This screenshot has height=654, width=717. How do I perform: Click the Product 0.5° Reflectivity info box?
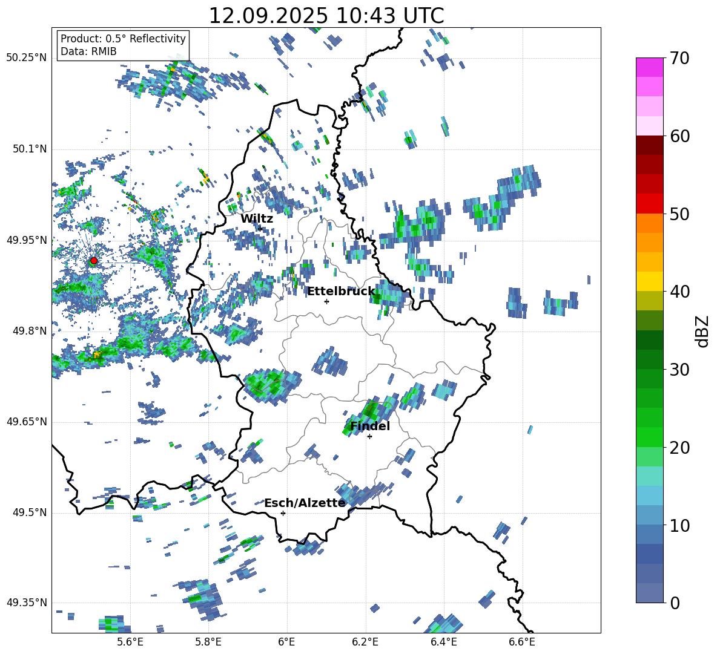click(123, 45)
